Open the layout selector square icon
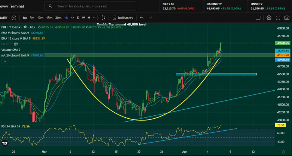Viewport: 292px width, 156px height. [258, 18]
